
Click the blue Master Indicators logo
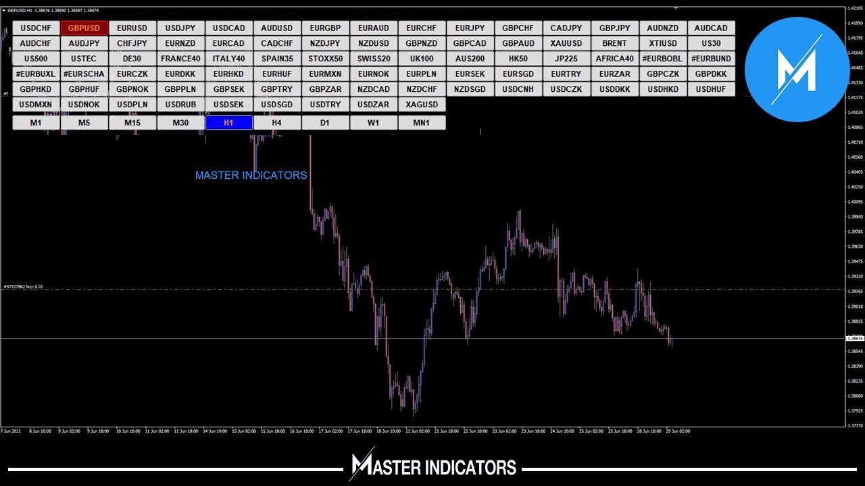(x=797, y=70)
